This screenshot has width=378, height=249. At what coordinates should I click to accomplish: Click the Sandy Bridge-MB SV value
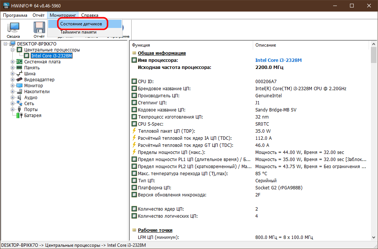point(276,110)
